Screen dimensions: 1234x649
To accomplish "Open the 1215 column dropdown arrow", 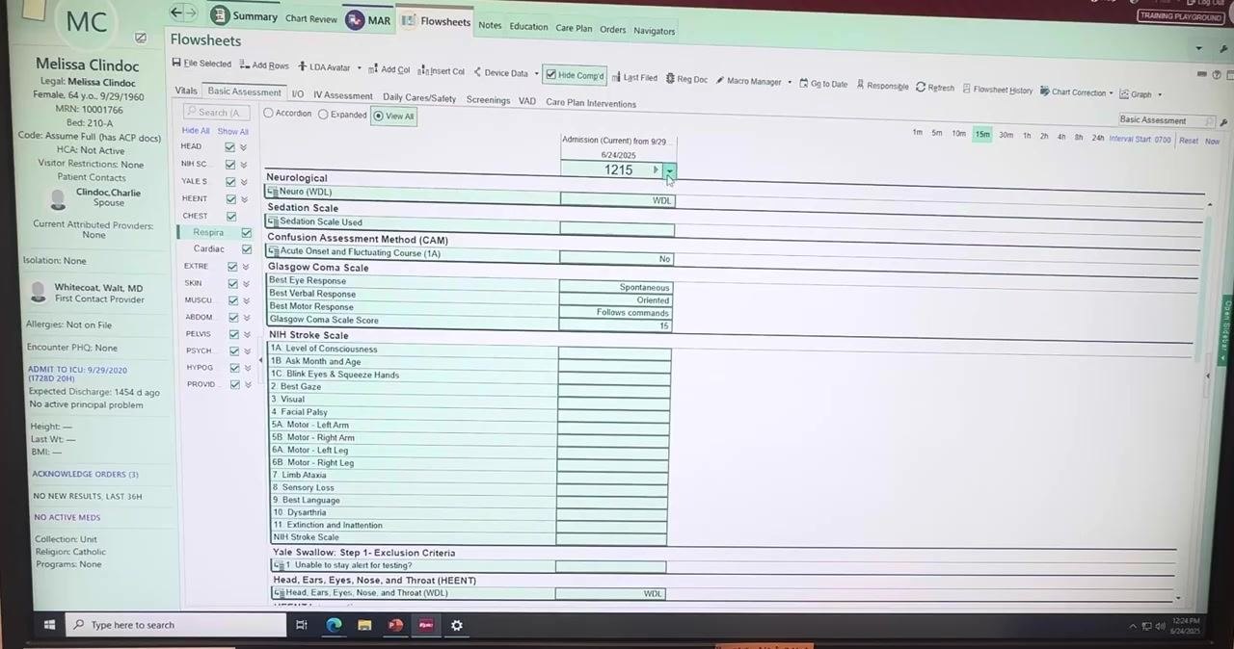I will pyautogui.click(x=669, y=170).
